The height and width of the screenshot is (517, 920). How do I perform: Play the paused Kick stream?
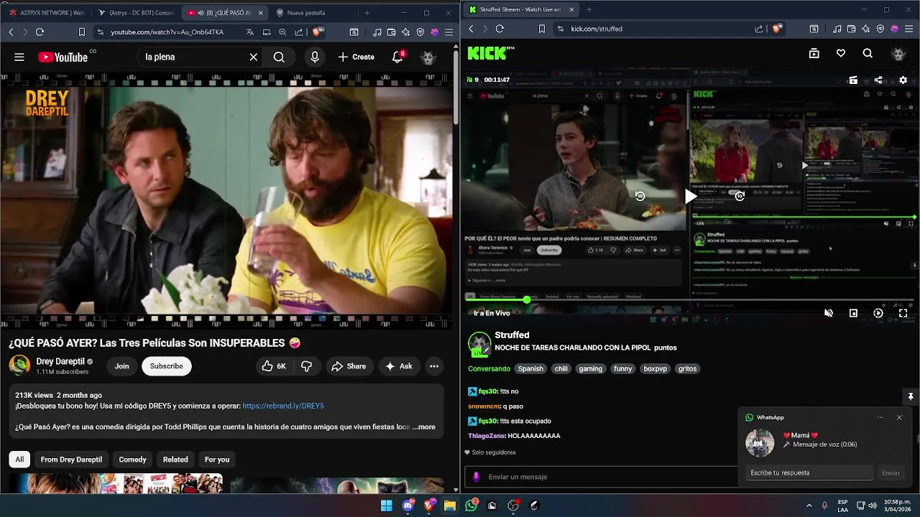690,196
